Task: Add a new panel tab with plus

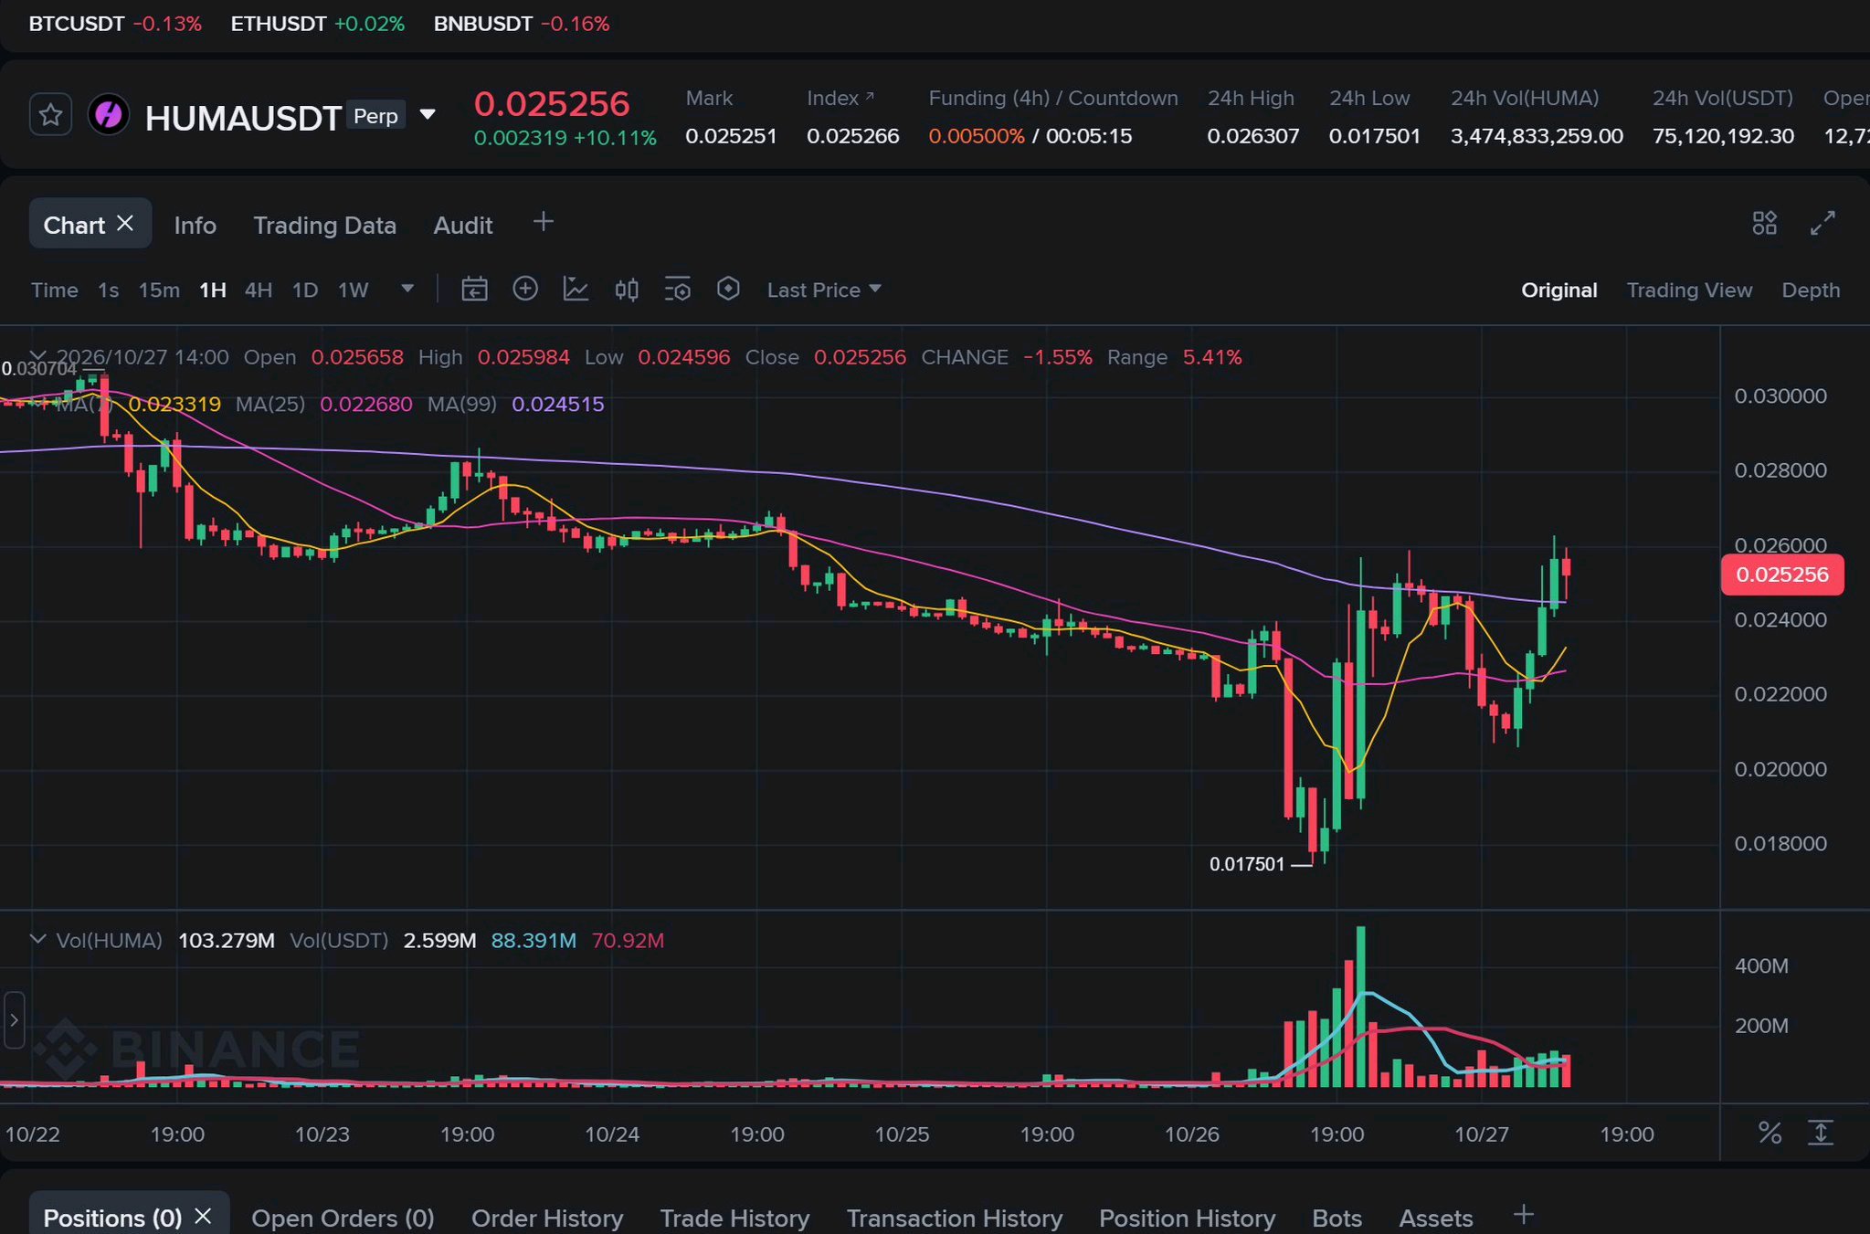Action: (x=544, y=222)
